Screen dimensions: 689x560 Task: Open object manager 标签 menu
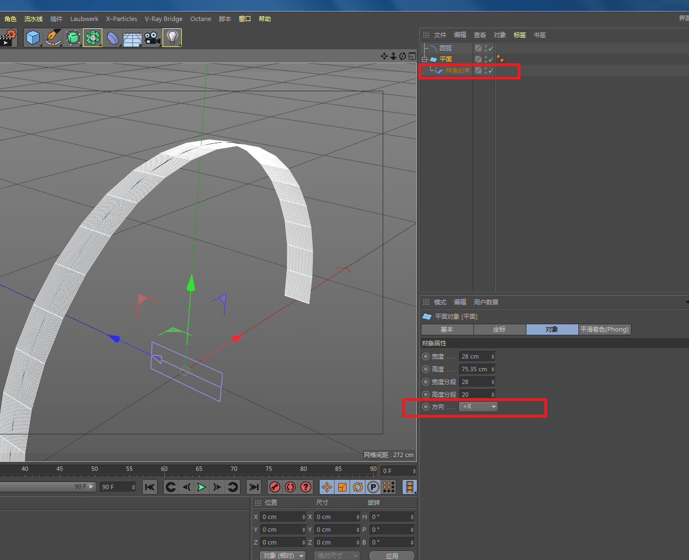click(x=520, y=35)
